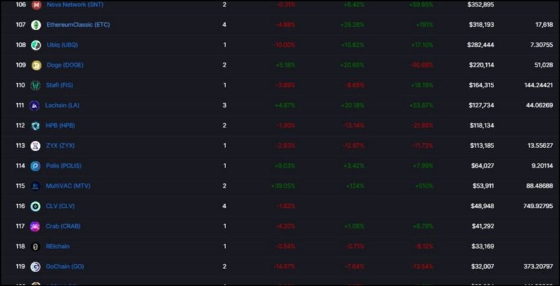Click the Lachain purple logo icon

[34, 106]
